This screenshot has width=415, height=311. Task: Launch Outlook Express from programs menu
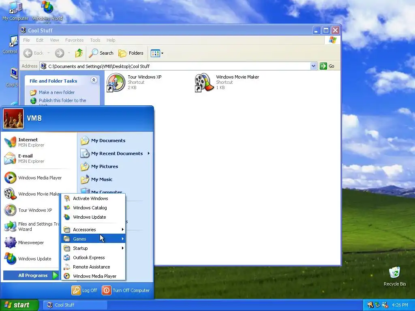point(93,257)
